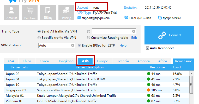This screenshot has width=199, height=104.
Task: Click orange status dot for Singapore 02
Action: [149, 90]
